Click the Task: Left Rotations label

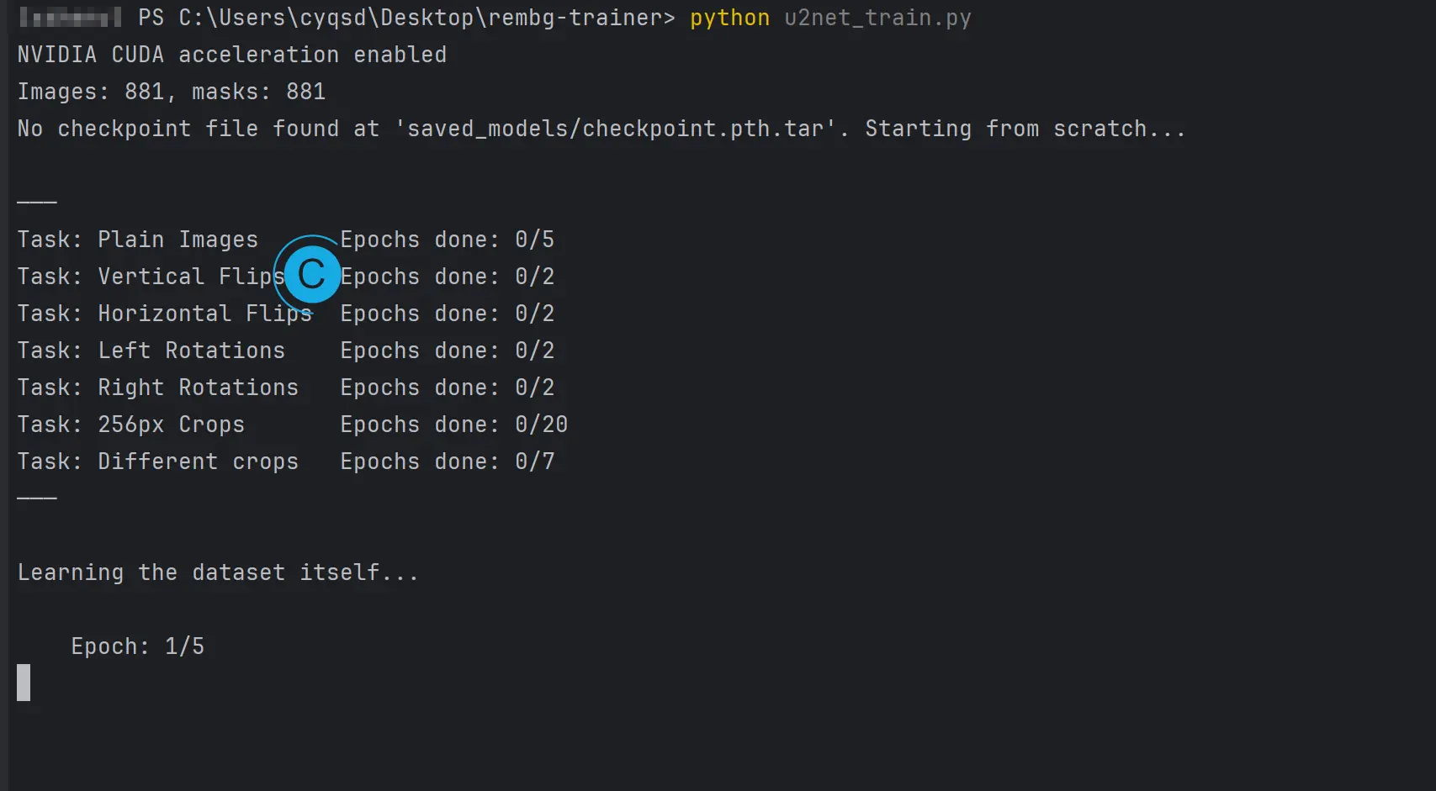151,351
